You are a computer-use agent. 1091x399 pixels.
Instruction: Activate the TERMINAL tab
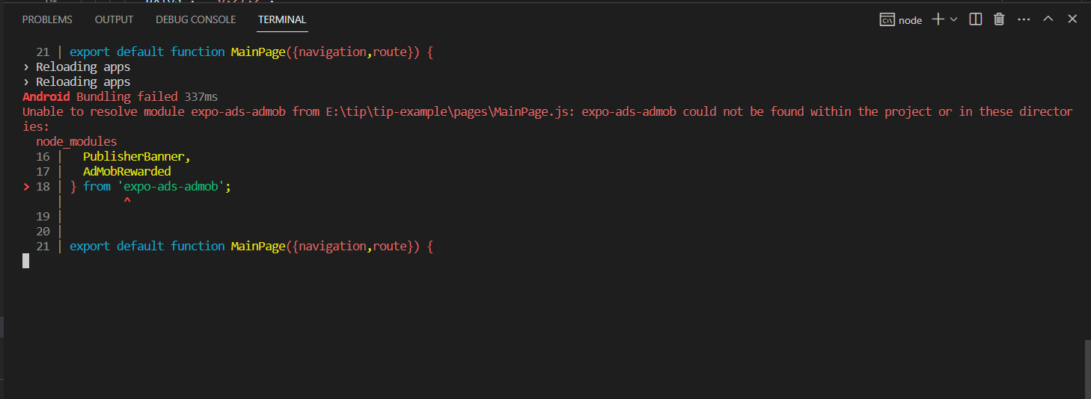[x=282, y=19]
